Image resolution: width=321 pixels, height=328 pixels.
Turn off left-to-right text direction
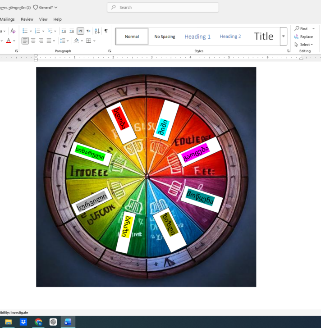[80, 31]
